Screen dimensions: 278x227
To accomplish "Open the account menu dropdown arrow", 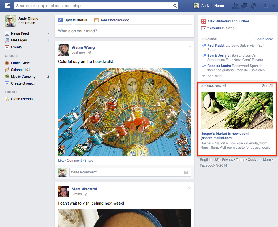I will click(273, 6).
